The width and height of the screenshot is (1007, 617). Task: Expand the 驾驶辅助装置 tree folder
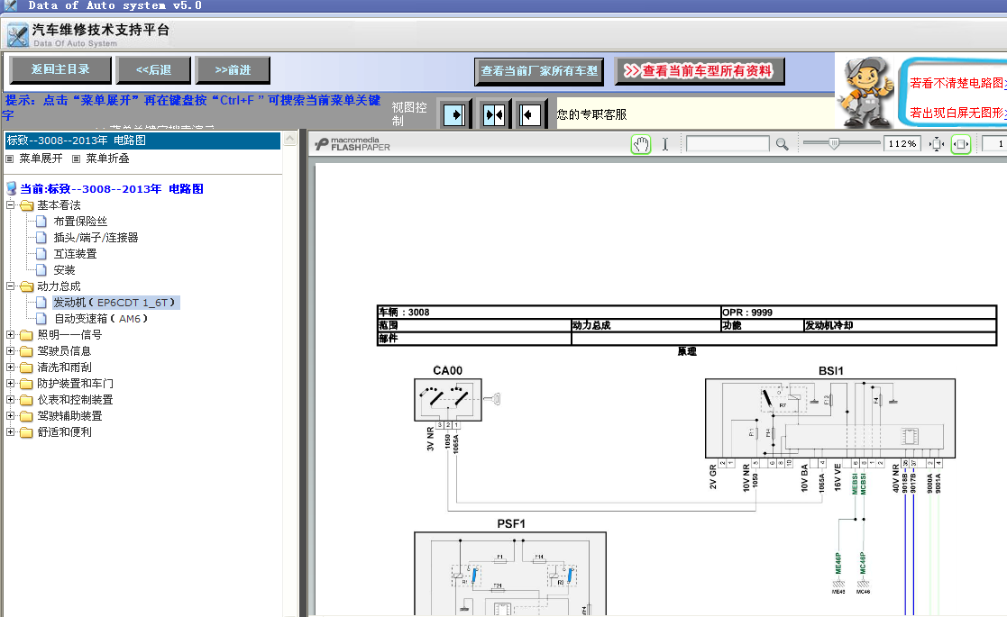[x=10, y=415]
